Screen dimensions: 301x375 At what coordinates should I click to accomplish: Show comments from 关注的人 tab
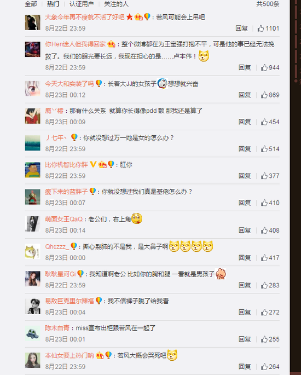pyautogui.click(x=116, y=4)
